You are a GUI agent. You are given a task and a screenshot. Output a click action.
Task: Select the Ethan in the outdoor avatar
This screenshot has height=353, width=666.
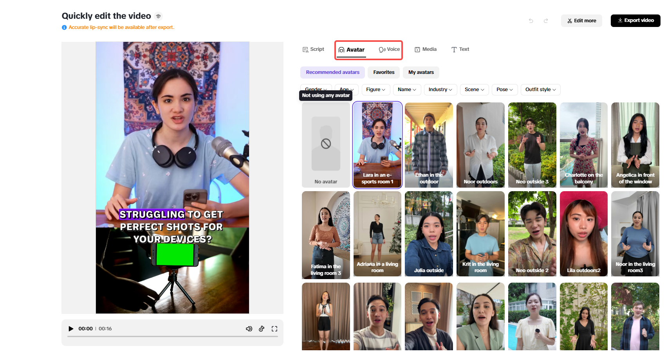(x=428, y=145)
